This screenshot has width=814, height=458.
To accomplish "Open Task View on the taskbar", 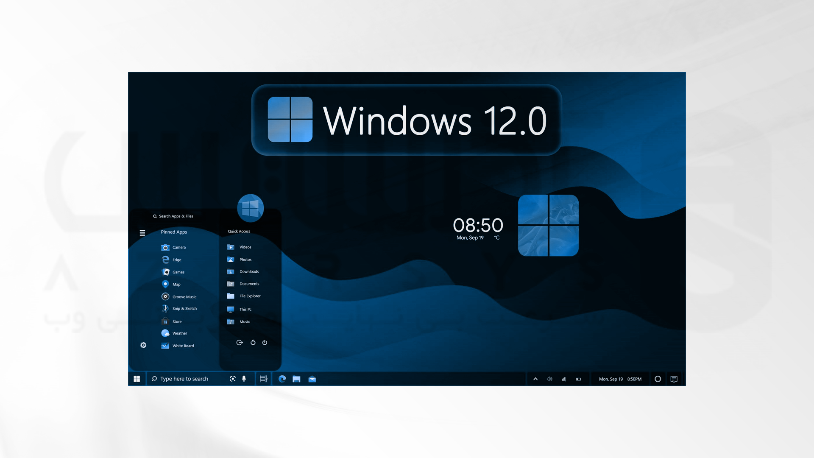I will tap(263, 379).
